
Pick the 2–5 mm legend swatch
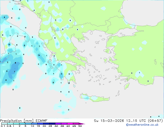[22, 124]
